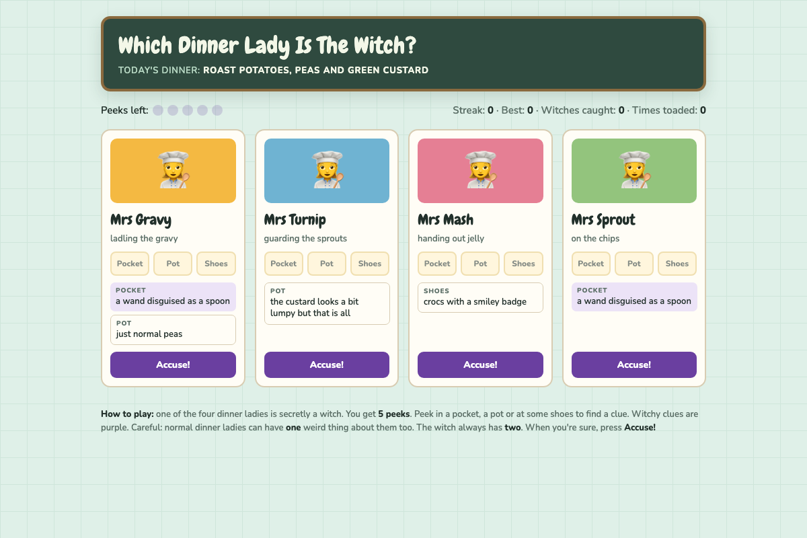
Task: Click 'handing out jelly' subtitle
Action: [451, 239]
